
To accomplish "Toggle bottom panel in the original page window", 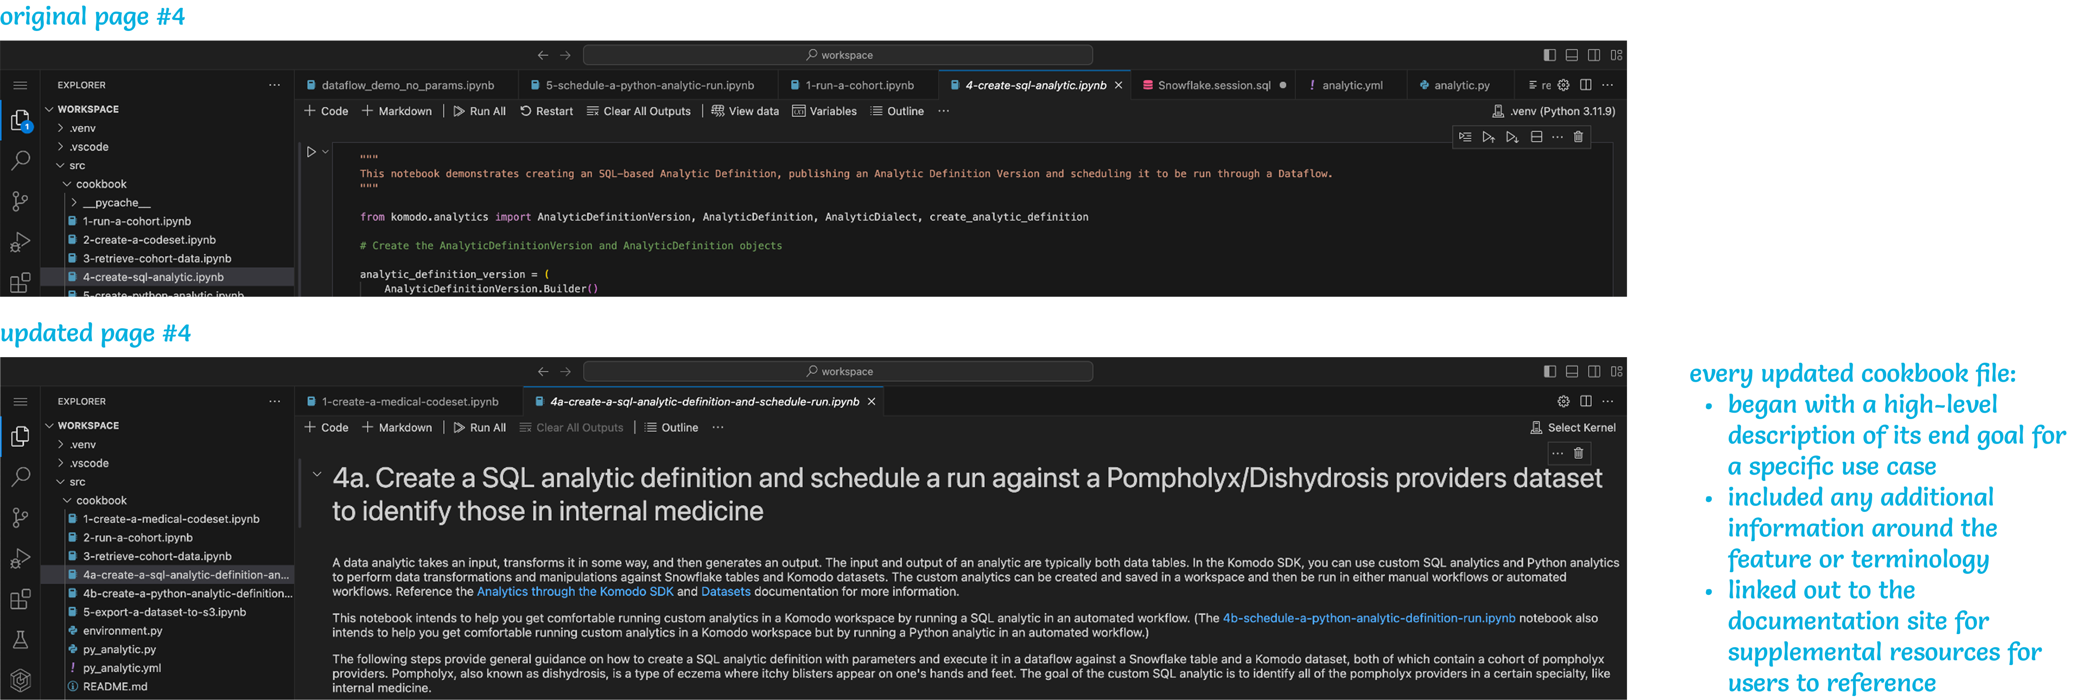I will [1572, 55].
